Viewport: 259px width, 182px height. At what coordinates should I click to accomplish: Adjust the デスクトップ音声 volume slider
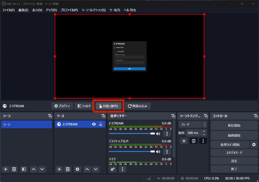(132, 152)
